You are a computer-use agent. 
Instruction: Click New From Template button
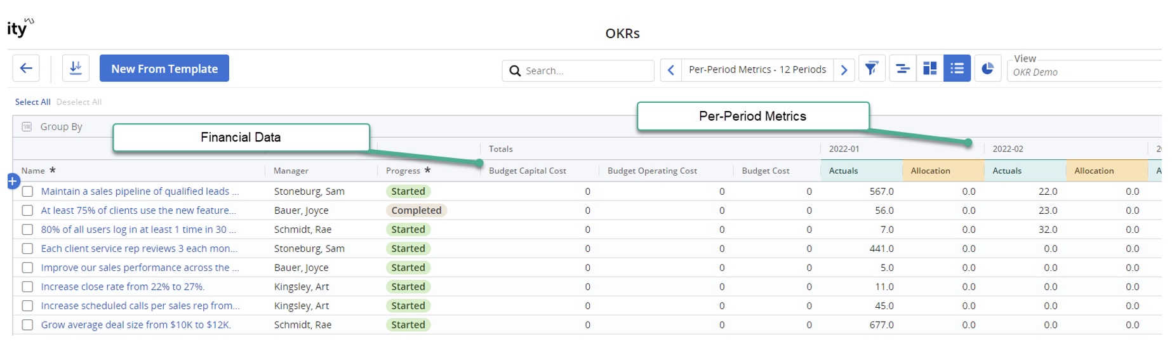[x=164, y=69]
